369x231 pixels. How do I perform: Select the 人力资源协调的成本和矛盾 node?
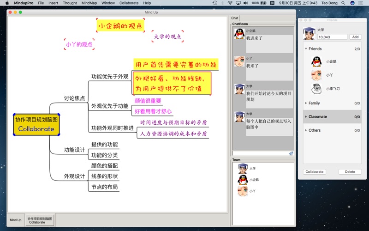[173, 134]
